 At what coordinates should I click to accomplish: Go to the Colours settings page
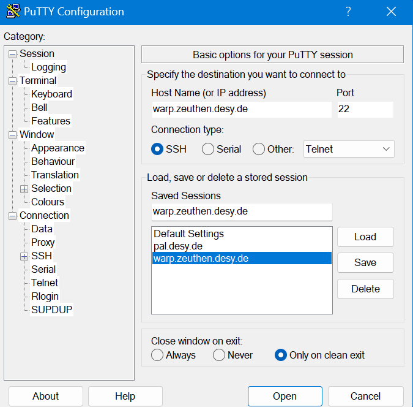point(48,202)
